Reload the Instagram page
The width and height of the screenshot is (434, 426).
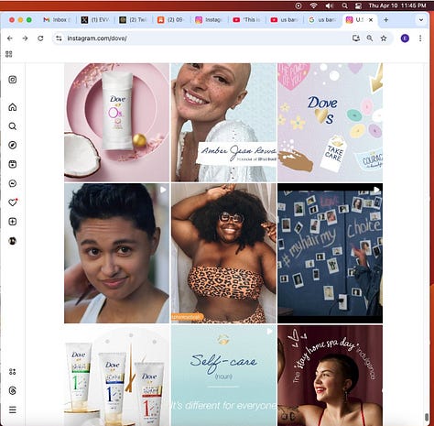click(40, 38)
